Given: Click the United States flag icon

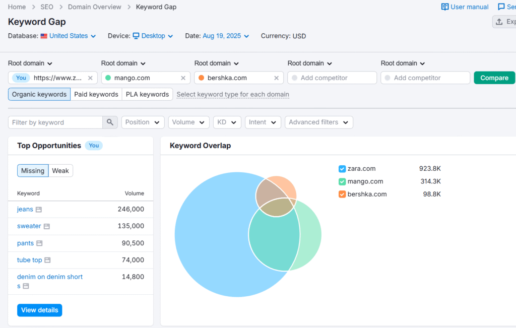Looking at the screenshot, I should coord(44,36).
